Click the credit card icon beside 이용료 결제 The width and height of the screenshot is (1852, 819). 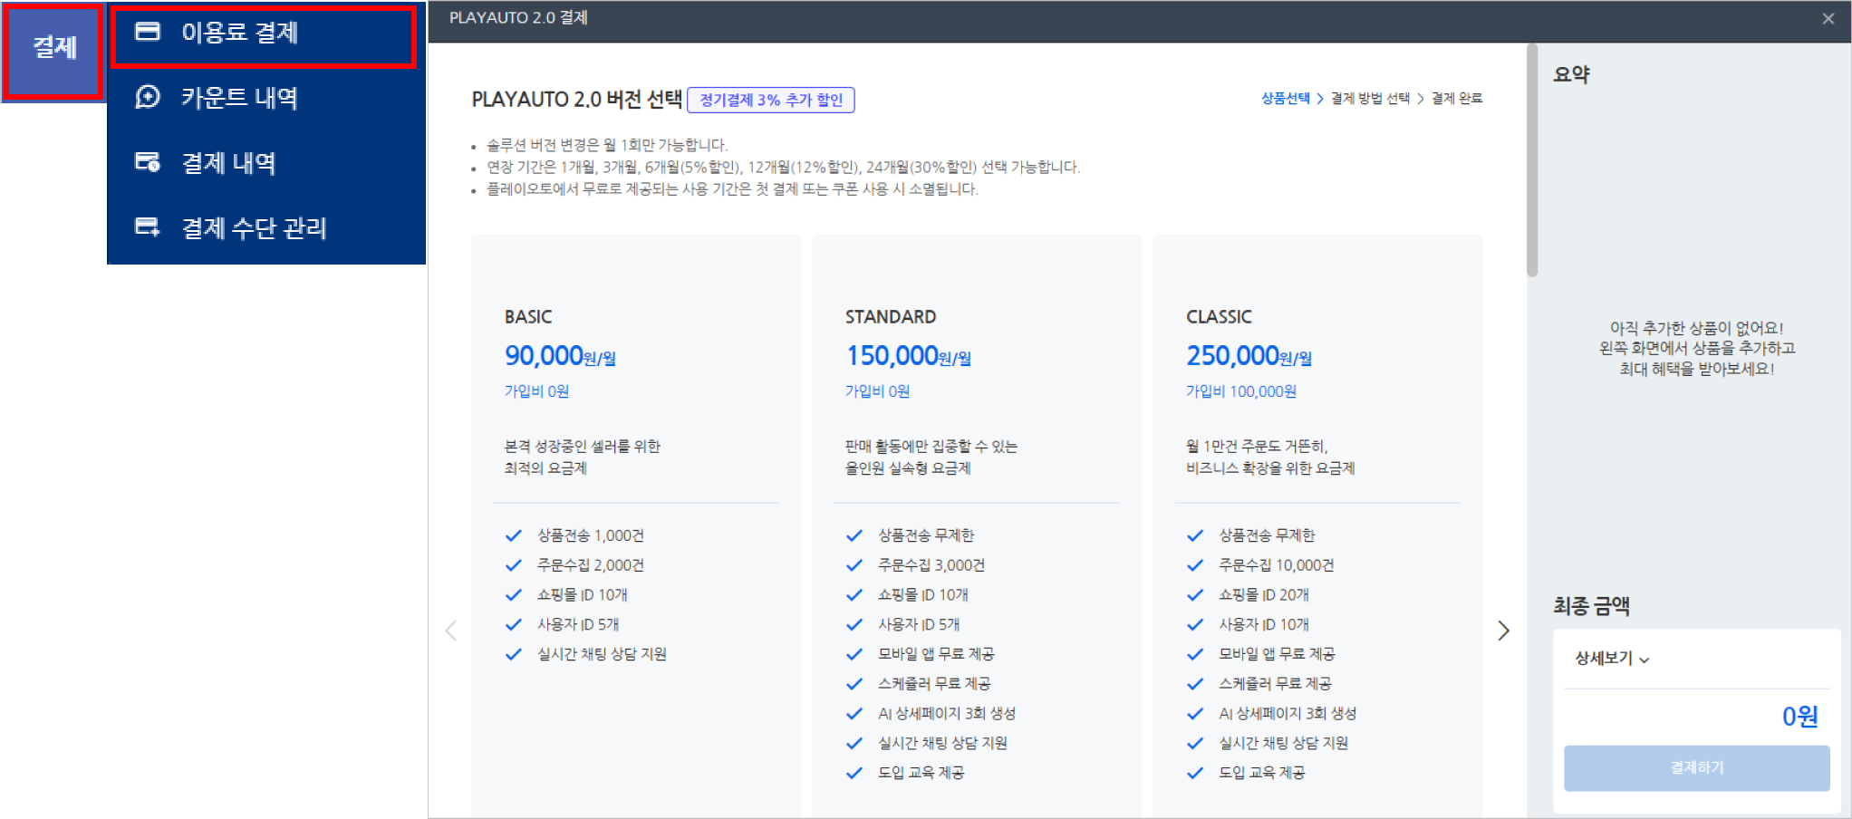tap(148, 32)
